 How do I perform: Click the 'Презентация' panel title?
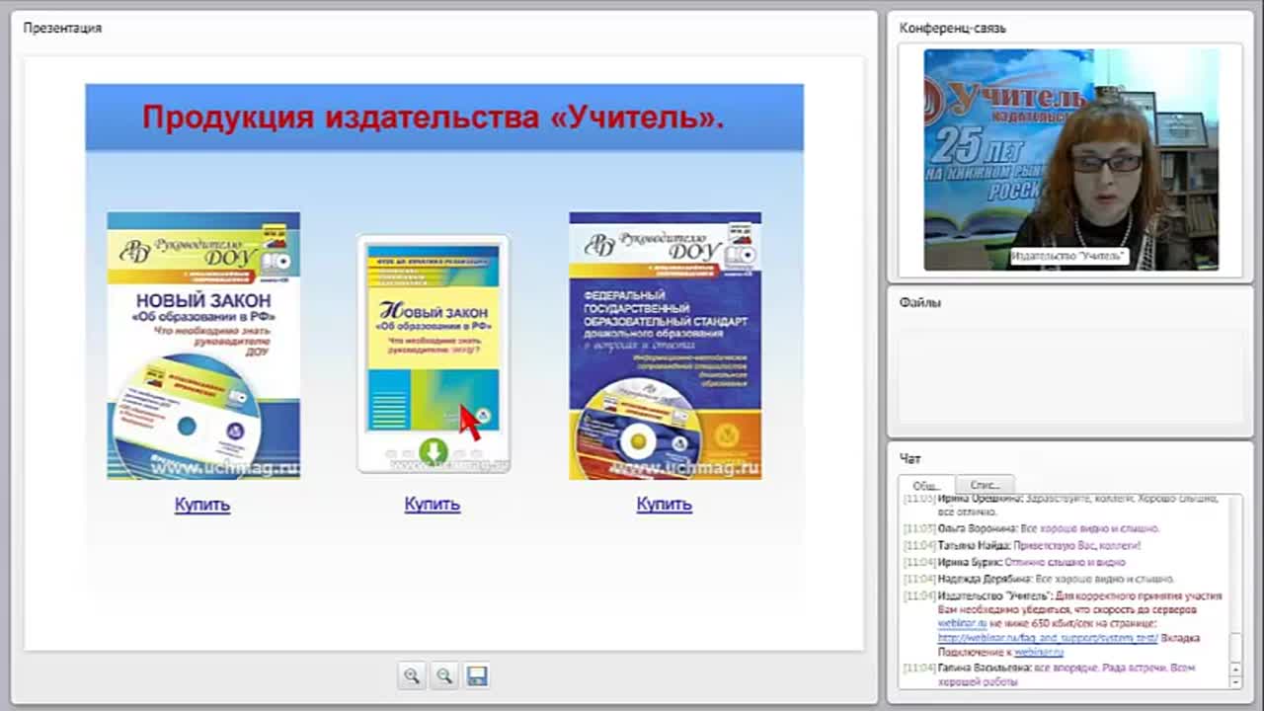pyautogui.click(x=62, y=28)
